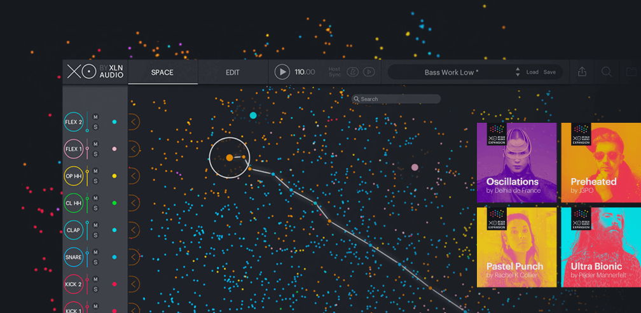
Task: Select the OP HH channel pad
Action: pos(74,176)
